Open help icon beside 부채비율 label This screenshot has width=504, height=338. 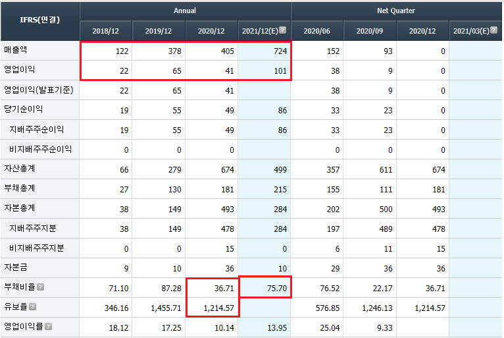point(41,287)
